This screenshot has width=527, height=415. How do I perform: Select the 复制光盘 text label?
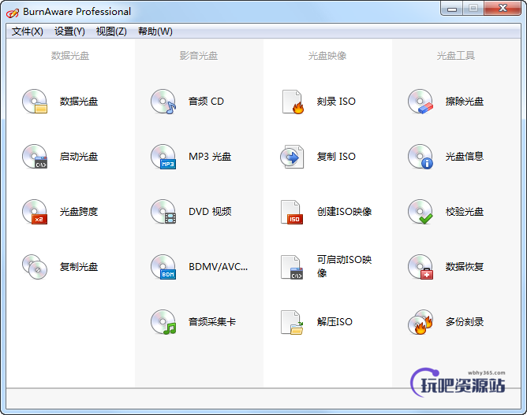tap(79, 267)
